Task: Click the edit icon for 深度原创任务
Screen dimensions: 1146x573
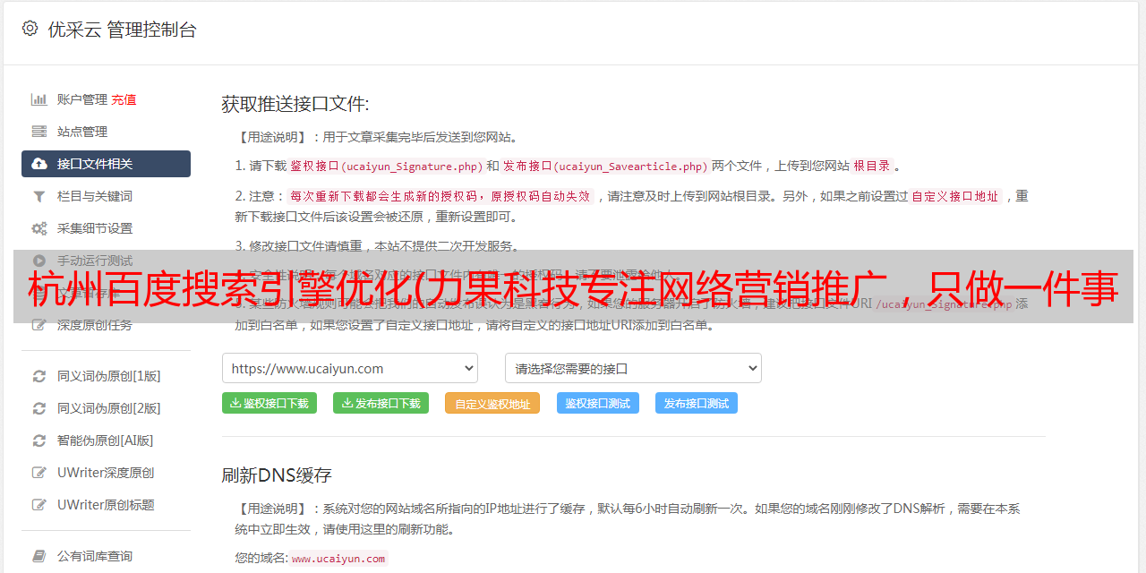Action: click(39, 325)
